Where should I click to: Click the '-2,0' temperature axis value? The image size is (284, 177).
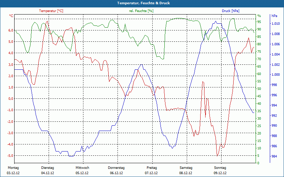tap(10, 121)
